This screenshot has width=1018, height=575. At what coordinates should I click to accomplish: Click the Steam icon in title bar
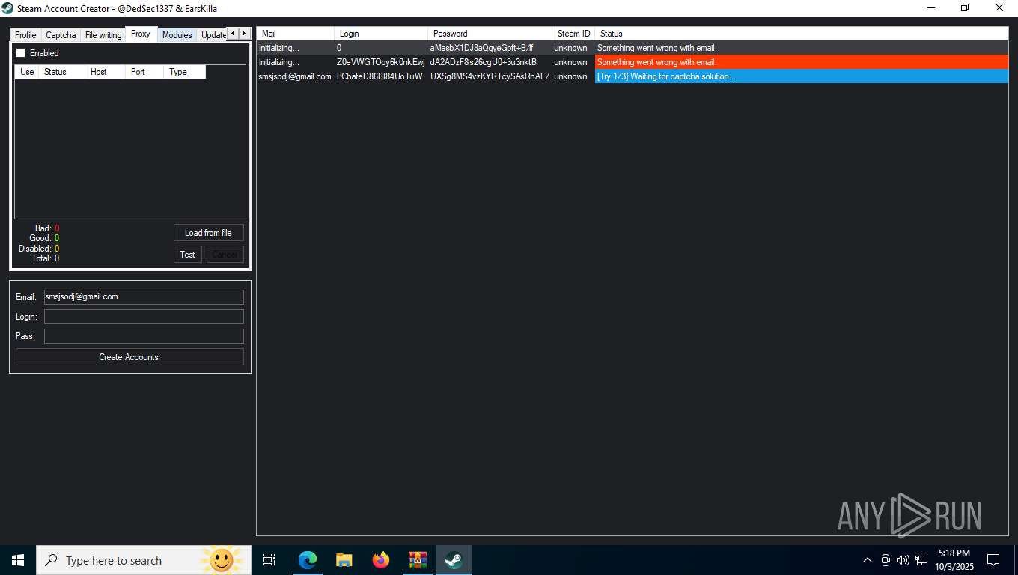click(x=8, y=8)
